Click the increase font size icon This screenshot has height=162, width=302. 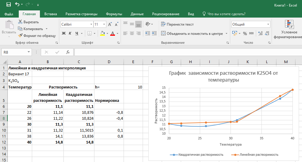pos(110,24)
